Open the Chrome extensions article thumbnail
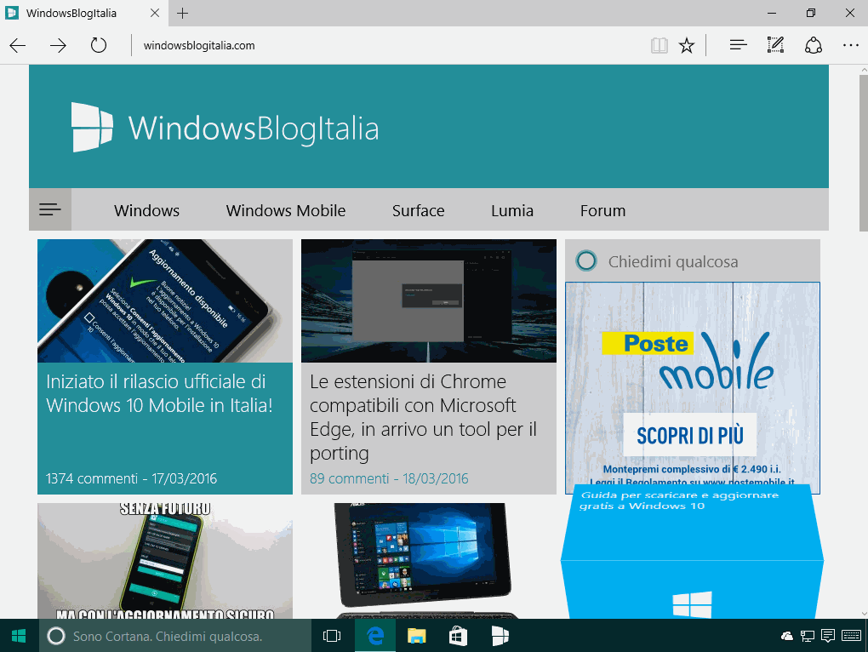This screenshot has height=652, width=868. (x=428, y=300)
